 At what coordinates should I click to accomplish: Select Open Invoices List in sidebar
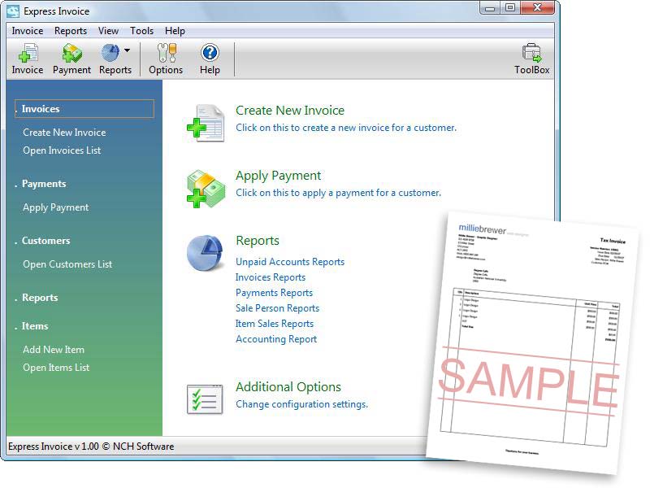click(62, 150)
